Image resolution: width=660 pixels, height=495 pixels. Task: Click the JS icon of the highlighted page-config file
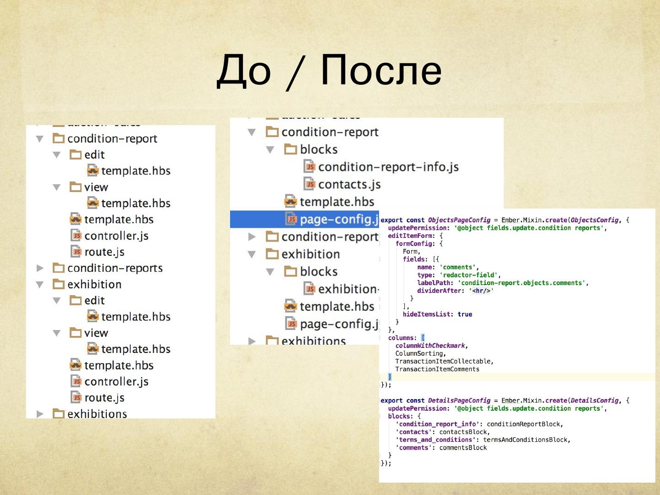(x=291, y=219)
